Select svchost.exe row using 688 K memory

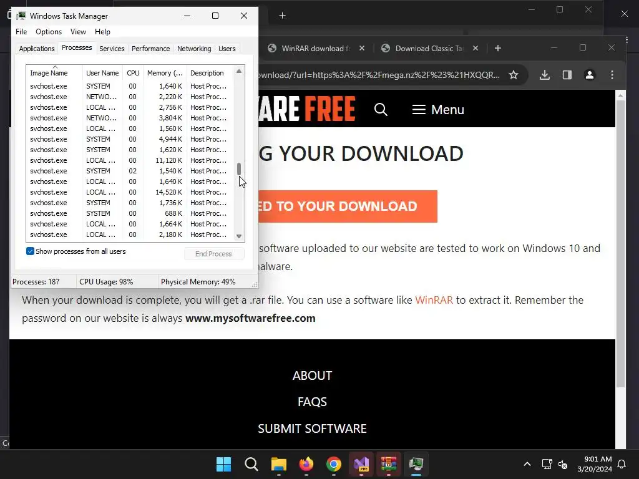130,213
